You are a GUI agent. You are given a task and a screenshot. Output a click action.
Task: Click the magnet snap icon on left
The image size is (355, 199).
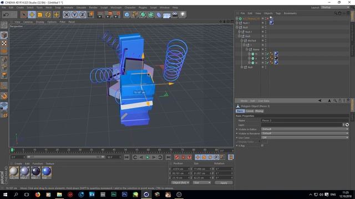[4, 96]
